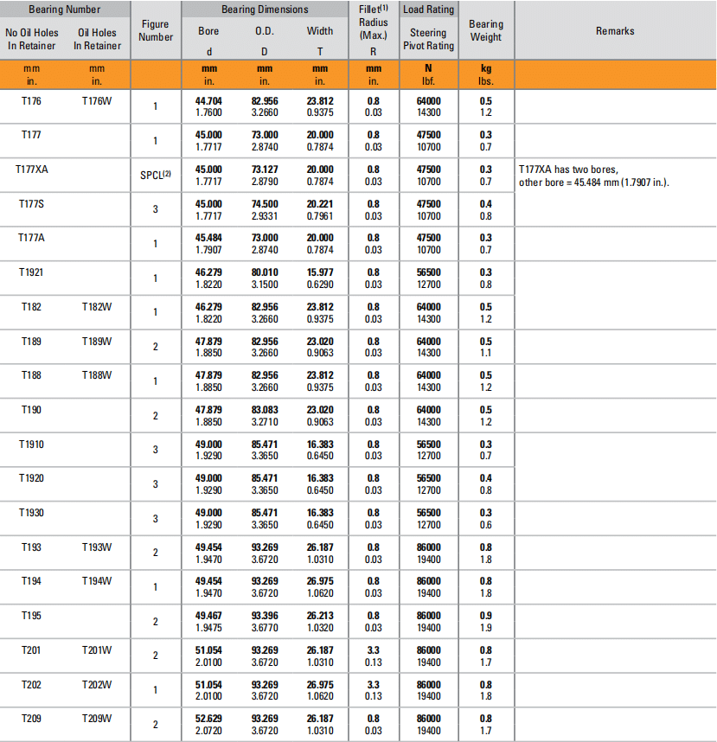
Task: Select the SPCL figure number cell
Action: tap(156, 175)
